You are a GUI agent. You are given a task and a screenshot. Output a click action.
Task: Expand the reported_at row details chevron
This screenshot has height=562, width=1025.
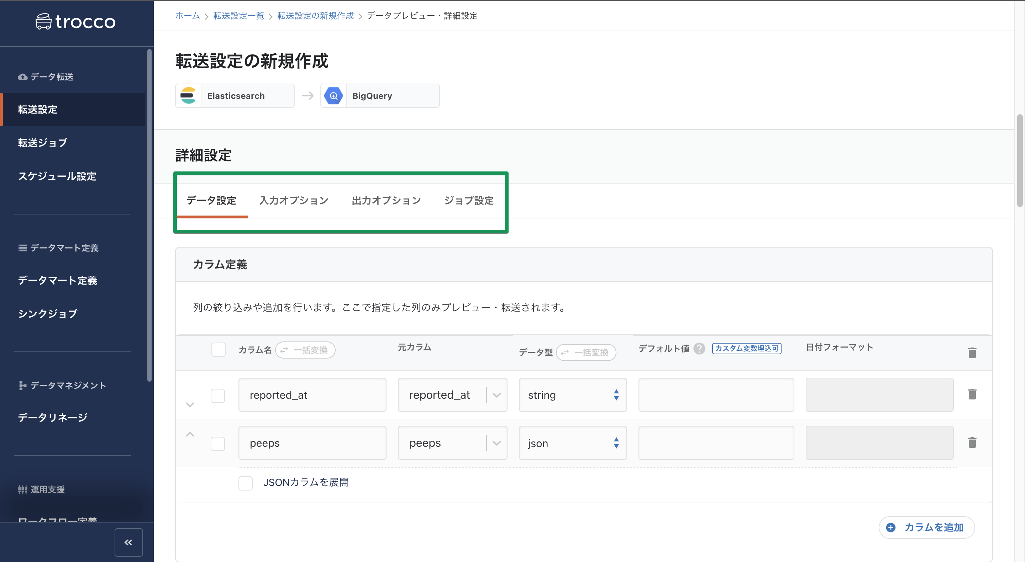(190, 404)
